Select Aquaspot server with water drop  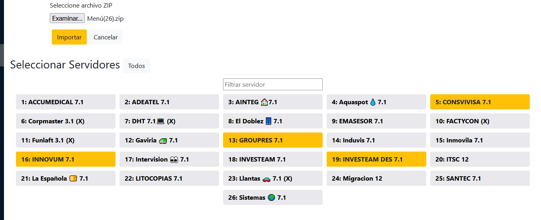tap(376, 102)
